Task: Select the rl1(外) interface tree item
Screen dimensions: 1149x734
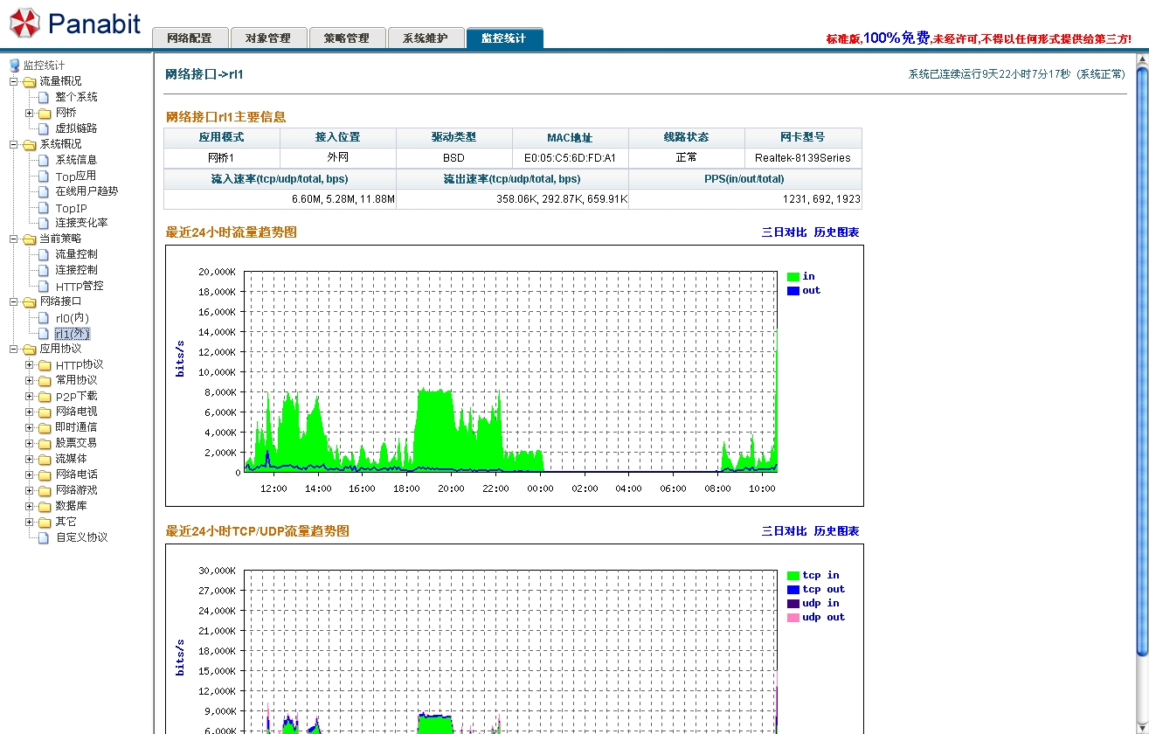Action: point(73,334)
